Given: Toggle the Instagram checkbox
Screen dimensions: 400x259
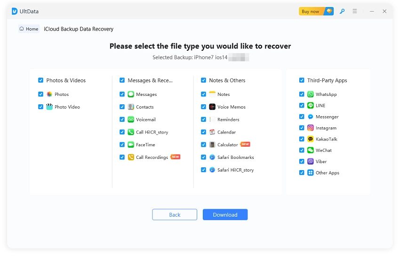Looking at the screenshot, I should click(x=302, y=128).
